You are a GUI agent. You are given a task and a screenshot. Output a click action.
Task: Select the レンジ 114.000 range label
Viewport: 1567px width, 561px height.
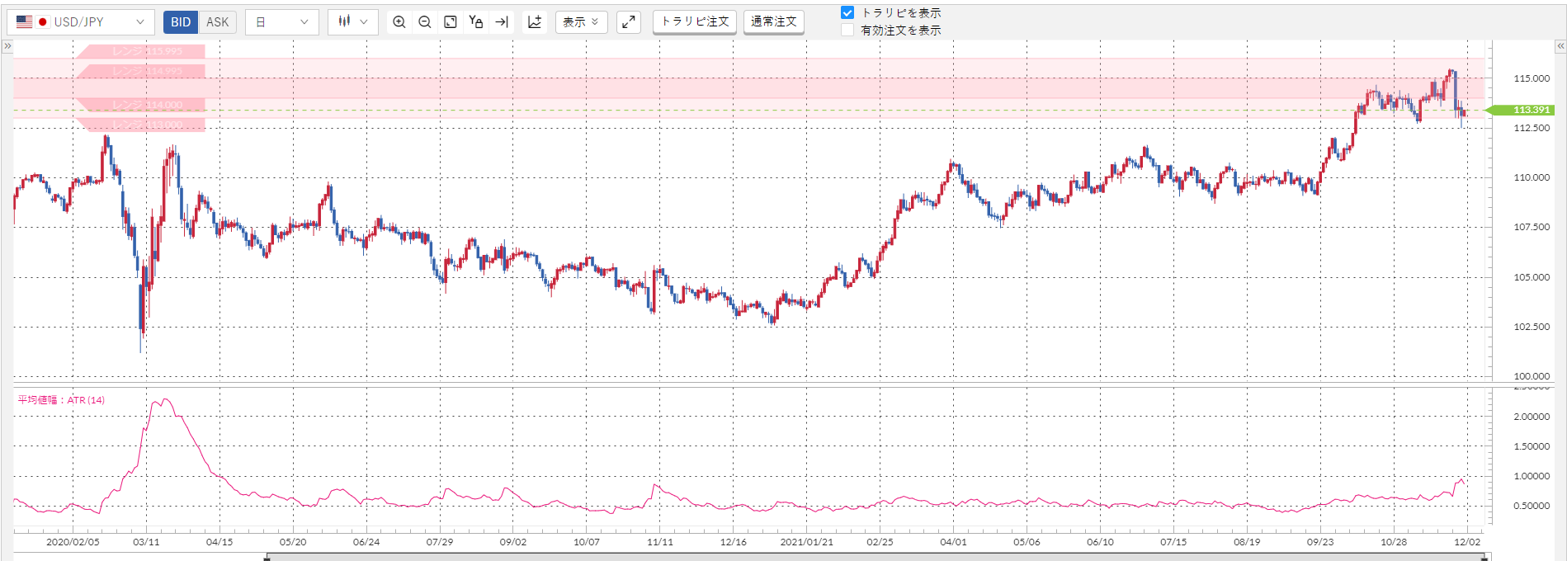tap(140, 105)
